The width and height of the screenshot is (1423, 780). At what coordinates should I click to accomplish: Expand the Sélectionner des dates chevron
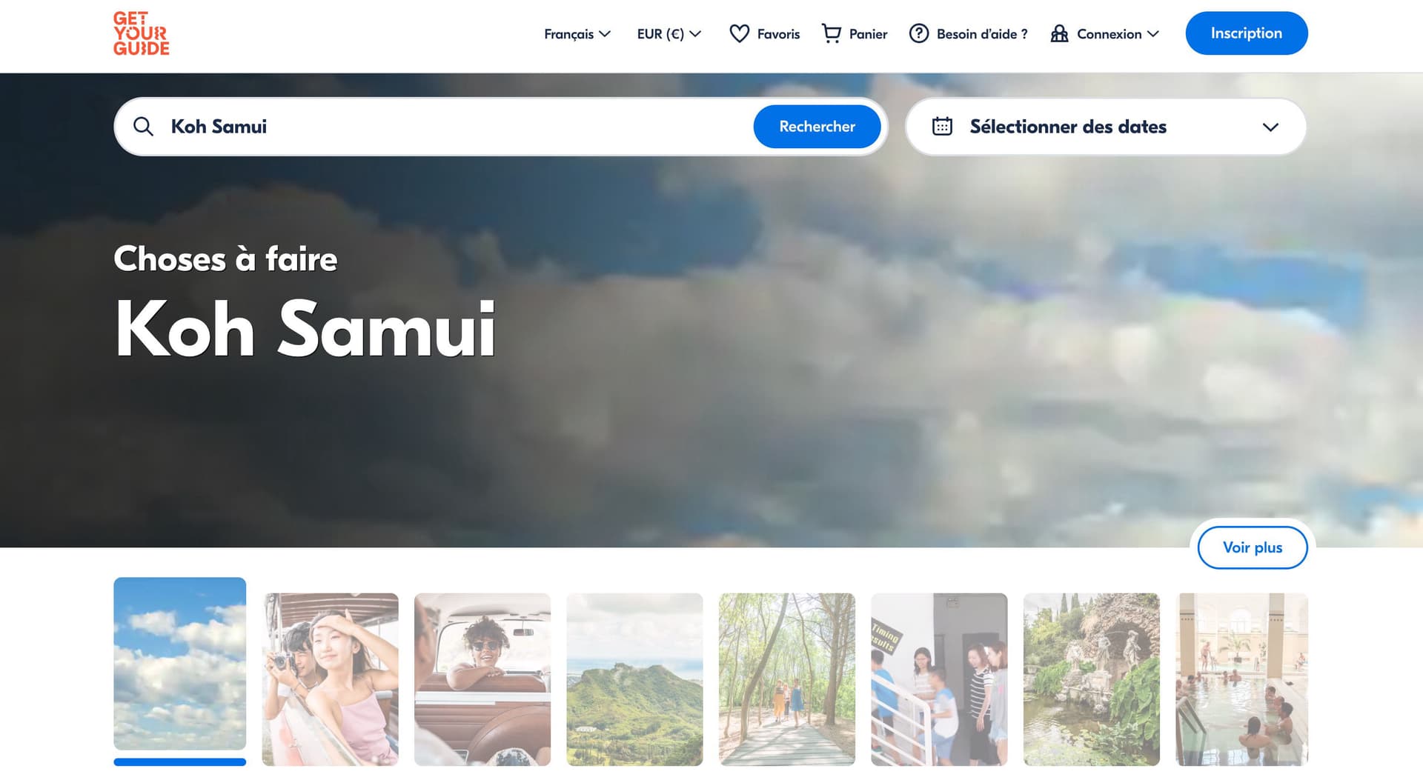(1270, 127)
